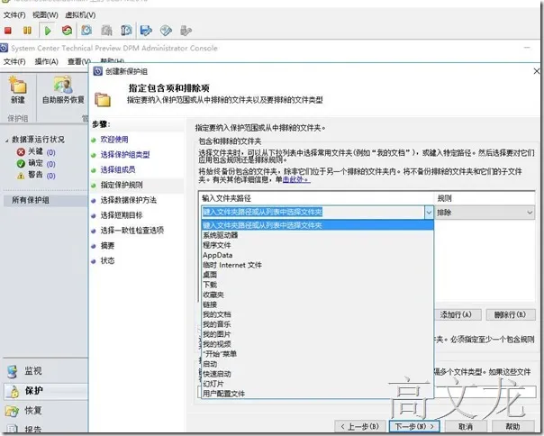This screenshot has height=436, width=544.
Task: Open the 保护 navigation pane
Action: point(45,391)
